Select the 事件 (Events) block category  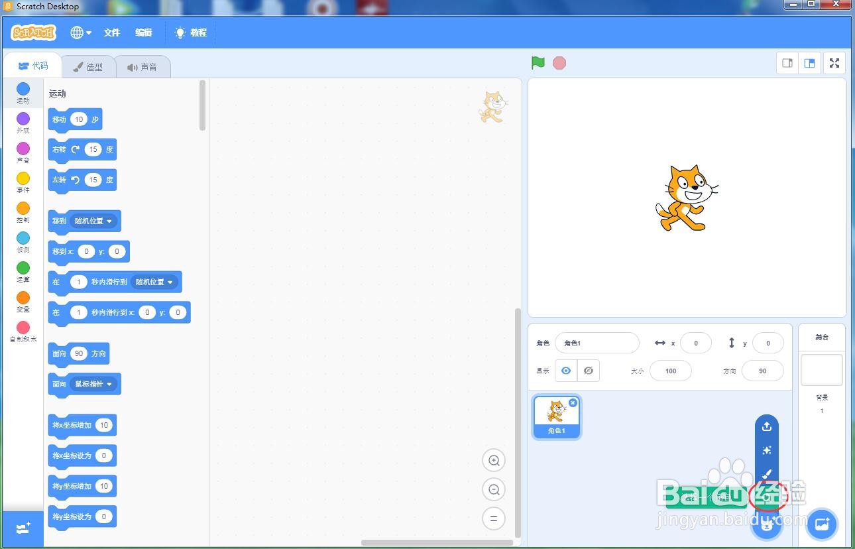click(23, 182)
